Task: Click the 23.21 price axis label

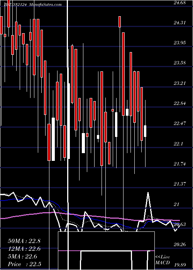Action: [x=179, y=83]
